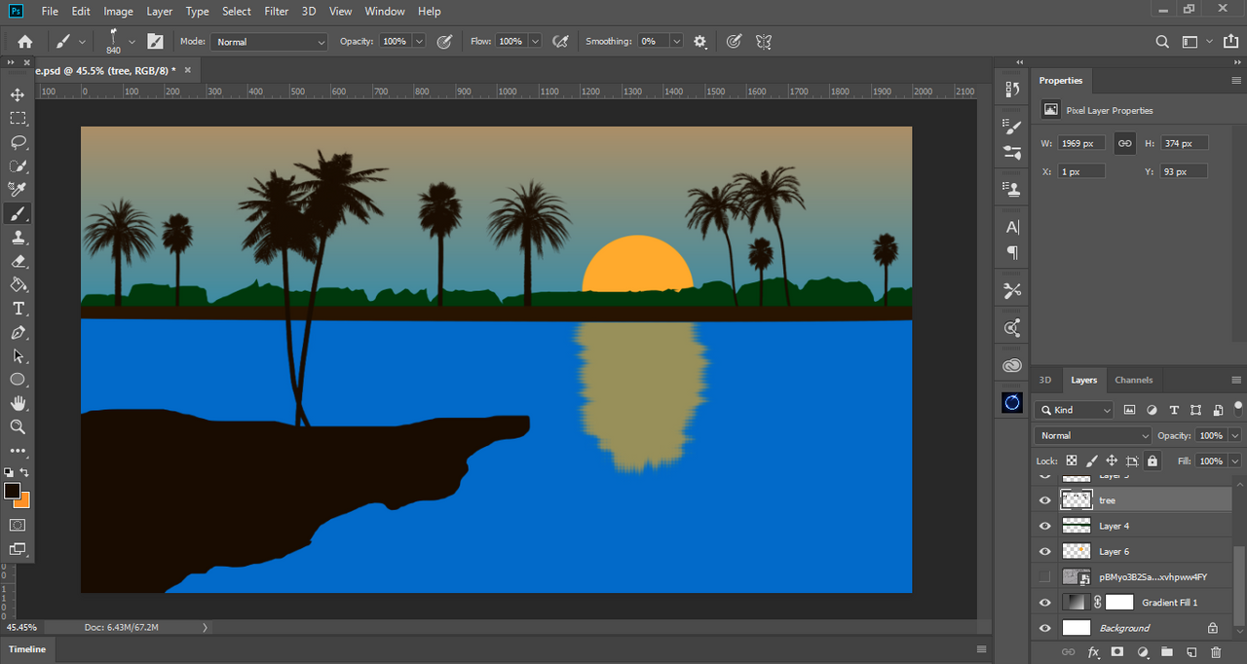Click the Add layer style fx icon
Viewport: 1247px width, 664px height.
(x=1093, y=651)
